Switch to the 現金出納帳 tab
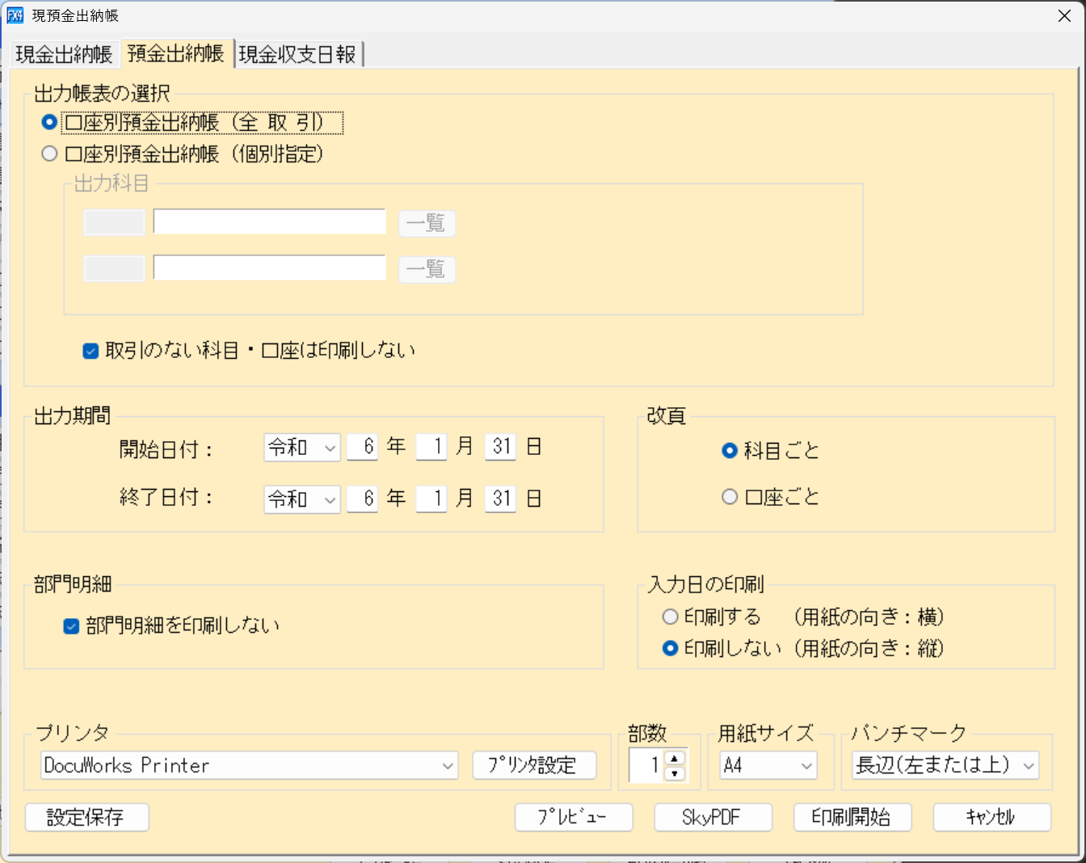The width and height of the screenshot is (1086, 863). pyautogui.click(x=61, y=52)
